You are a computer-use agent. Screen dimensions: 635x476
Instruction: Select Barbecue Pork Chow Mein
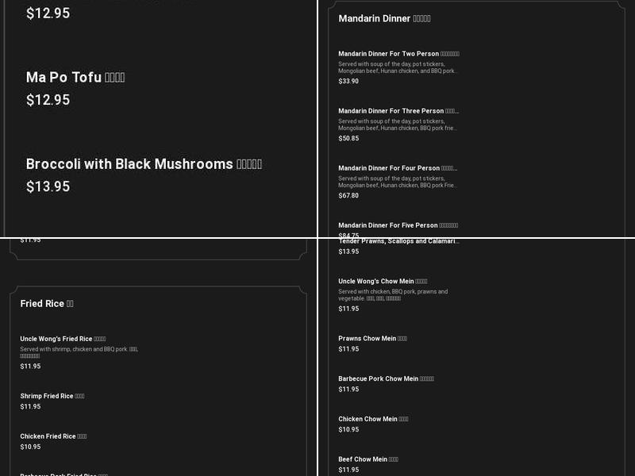[386, 379]
